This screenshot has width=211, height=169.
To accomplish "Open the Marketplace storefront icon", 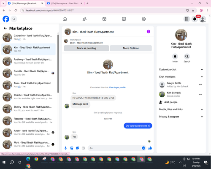I will click(124, 19).
